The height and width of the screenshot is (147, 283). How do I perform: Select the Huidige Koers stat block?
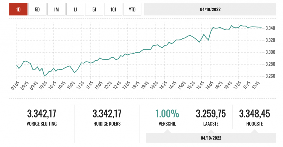(107, 118)
